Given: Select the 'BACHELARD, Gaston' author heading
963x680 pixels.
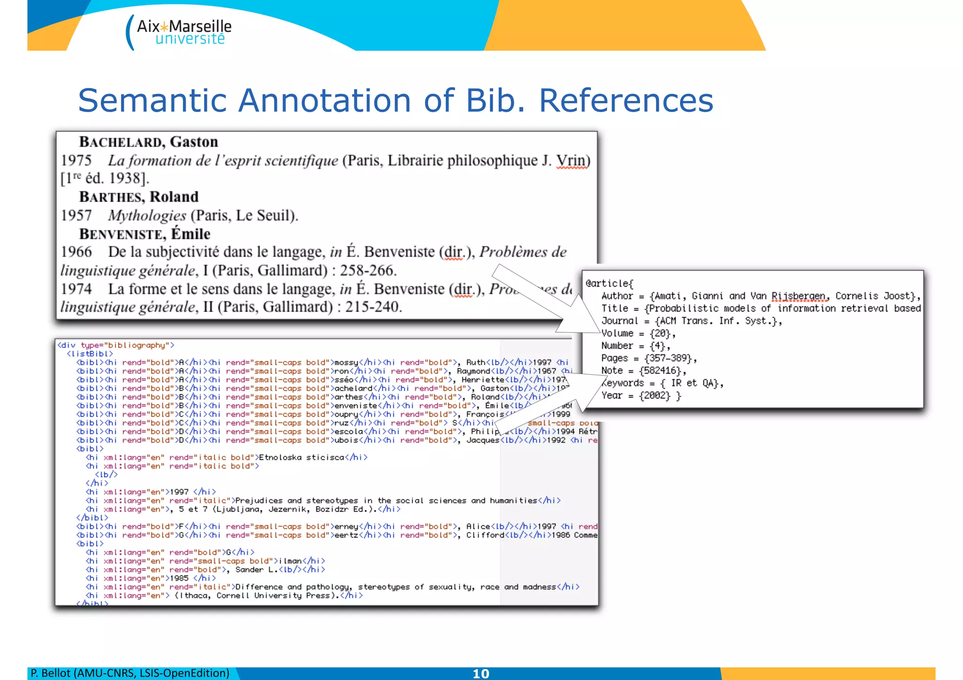Looking at the screenshot, I should tap(149, 142).
